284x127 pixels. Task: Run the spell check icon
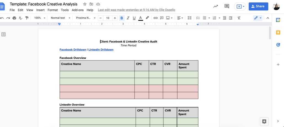[21, 18]
